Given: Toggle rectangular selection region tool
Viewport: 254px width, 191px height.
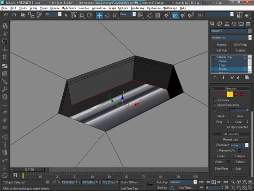Looking at the screenshot, I should (x=82, y=15).
